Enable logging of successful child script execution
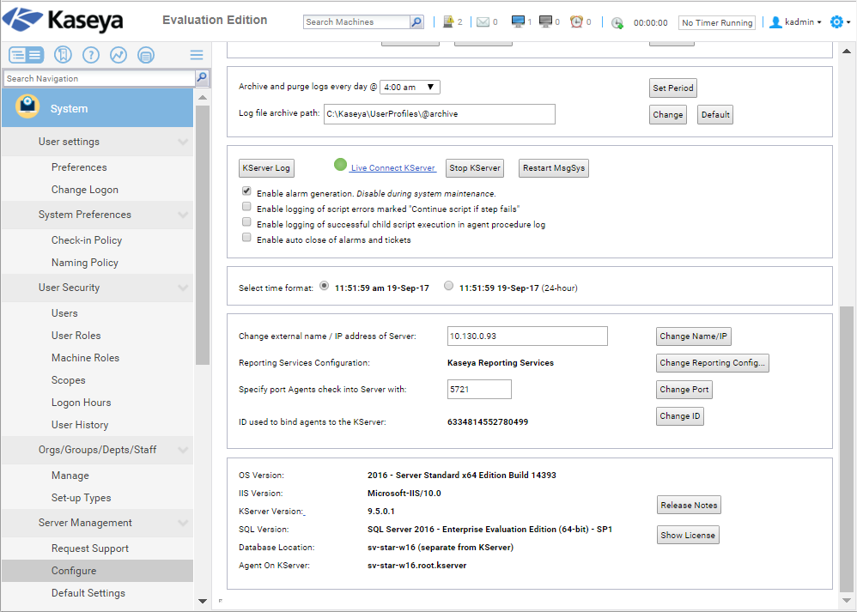Image resolution: width=857 pixels, height=612 pixels. pyautogui.click(x=246, y=221)
